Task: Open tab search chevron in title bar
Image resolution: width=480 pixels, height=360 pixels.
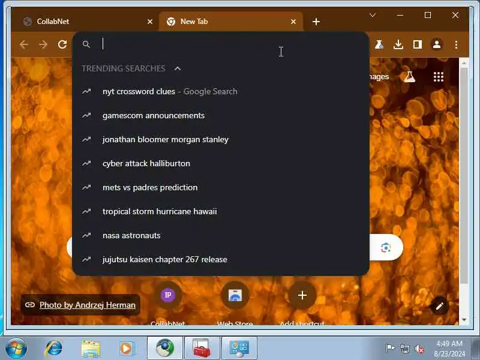Action: click(x=373, y=16)
